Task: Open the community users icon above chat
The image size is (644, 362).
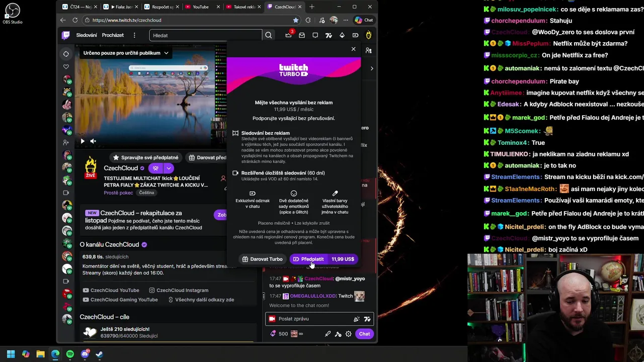Action: click(368, 51)
